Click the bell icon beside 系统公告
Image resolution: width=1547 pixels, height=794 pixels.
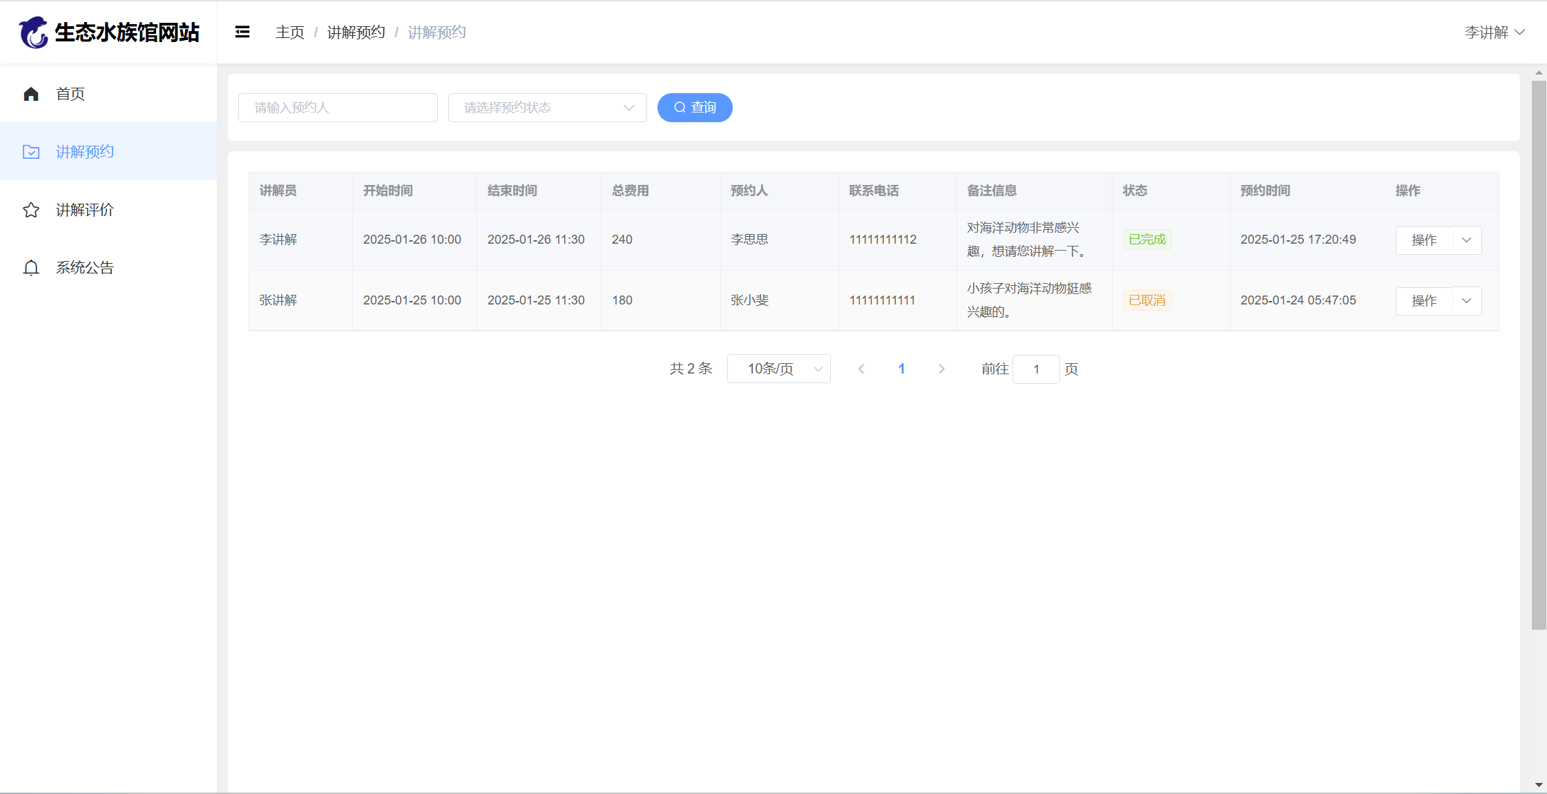point(31,268)
